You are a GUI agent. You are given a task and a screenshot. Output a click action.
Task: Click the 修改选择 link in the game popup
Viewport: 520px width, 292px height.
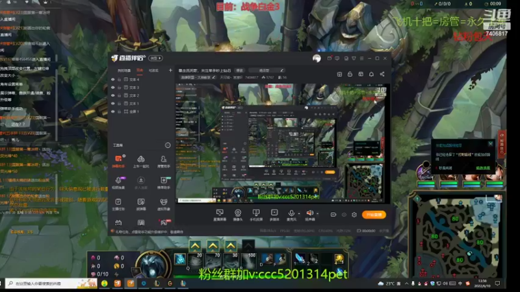(x=483, y=168)
